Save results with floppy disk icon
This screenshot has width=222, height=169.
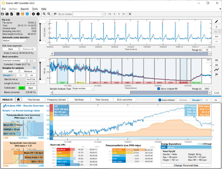(7, 14)
